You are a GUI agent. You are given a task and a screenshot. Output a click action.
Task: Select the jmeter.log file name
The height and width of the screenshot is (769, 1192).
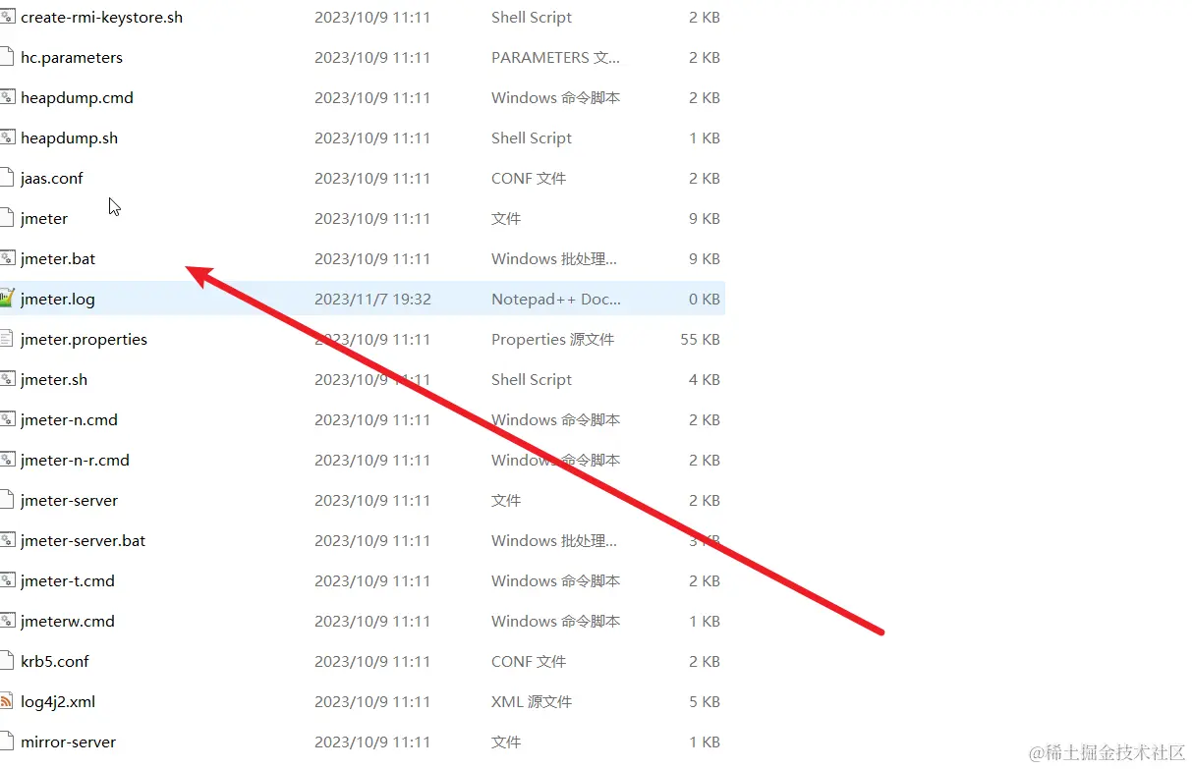(58, 300)
